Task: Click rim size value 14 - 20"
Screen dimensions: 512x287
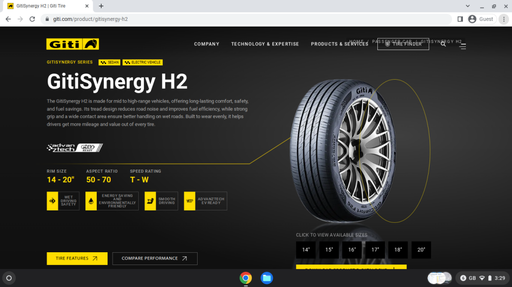Action: (x=60, y=180)
